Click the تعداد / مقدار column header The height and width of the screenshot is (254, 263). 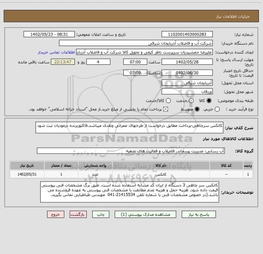(61, 166)
